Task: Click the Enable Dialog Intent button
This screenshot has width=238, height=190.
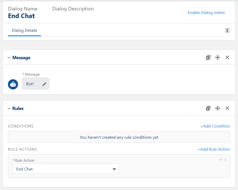Action: click(x=206, y=13)
